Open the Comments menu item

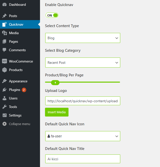point(20,50)
